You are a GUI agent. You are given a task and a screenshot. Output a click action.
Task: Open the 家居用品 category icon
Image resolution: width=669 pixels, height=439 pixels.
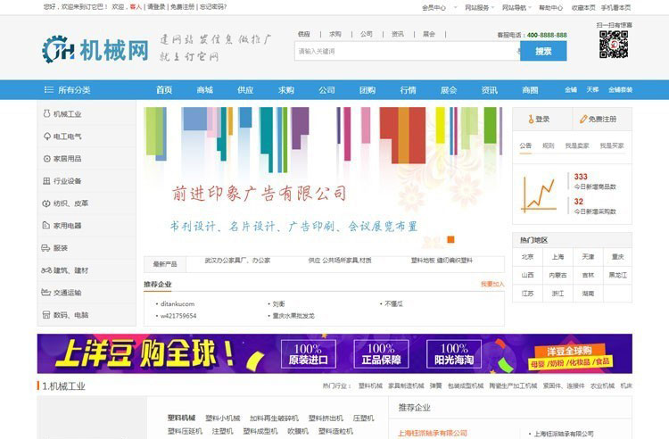47,159
